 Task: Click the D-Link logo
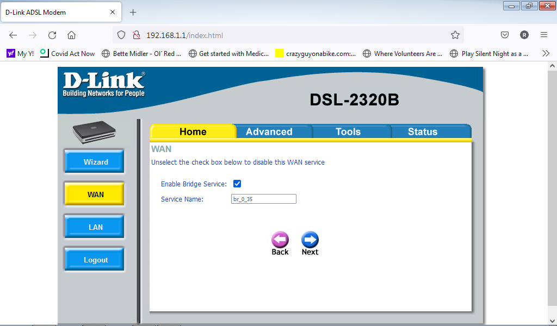click(104, 84)
